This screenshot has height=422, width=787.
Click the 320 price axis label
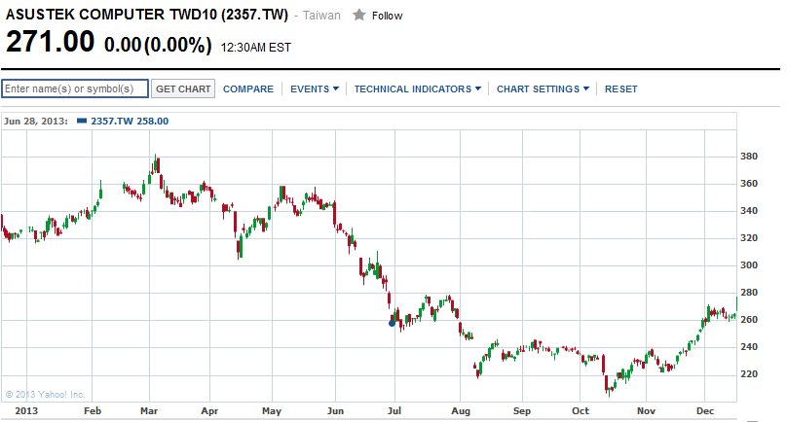tap(749, 238)
